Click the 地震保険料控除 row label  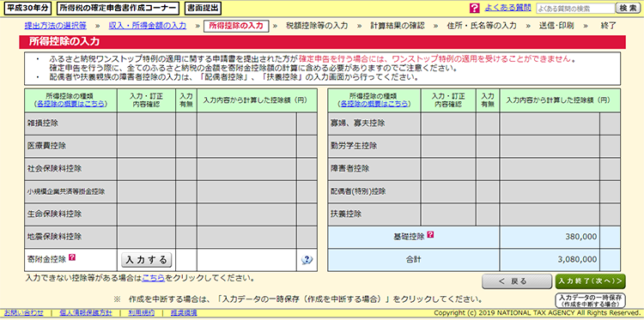tap(55, 237)
